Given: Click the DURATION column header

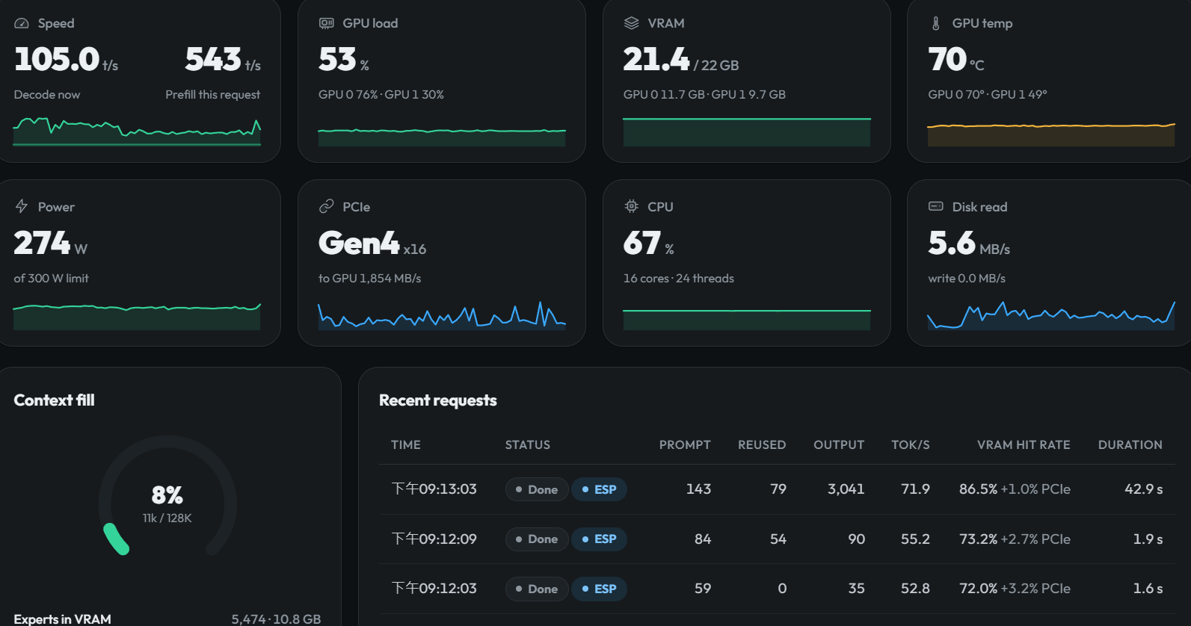Looking at the screenshot, I should pyautogui.click(x=1130, y=444).
